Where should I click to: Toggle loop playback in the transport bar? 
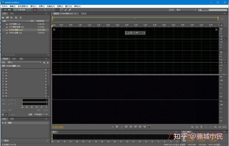tap(126, 127)
